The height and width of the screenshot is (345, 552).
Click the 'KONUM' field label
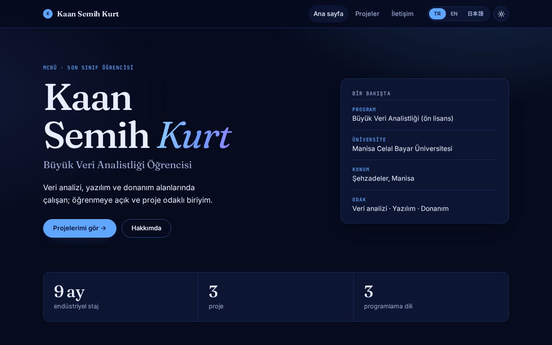[361, 169]
